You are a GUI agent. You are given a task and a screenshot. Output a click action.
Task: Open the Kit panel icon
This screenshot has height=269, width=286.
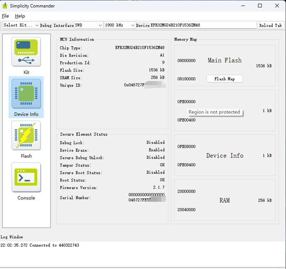[x=26, y=52]
